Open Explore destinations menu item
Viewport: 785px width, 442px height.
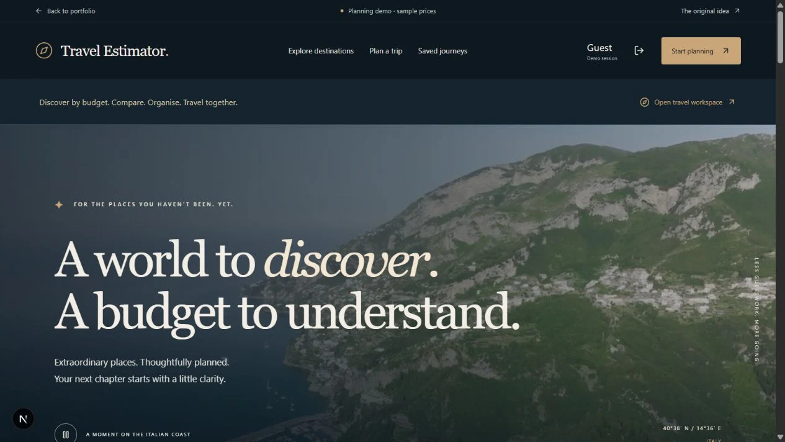coord(321,51)
